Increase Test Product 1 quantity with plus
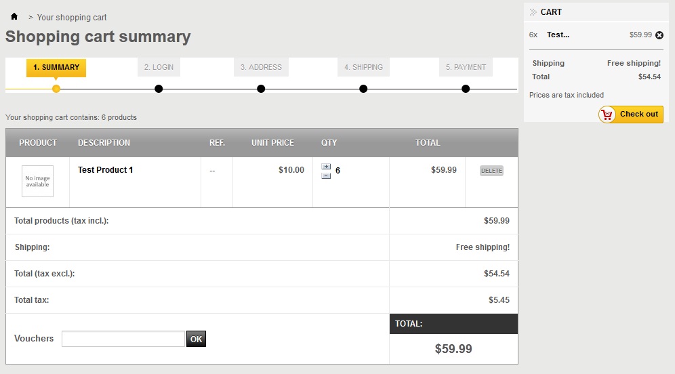Screen dimensions: 675x374 point(326,167)
